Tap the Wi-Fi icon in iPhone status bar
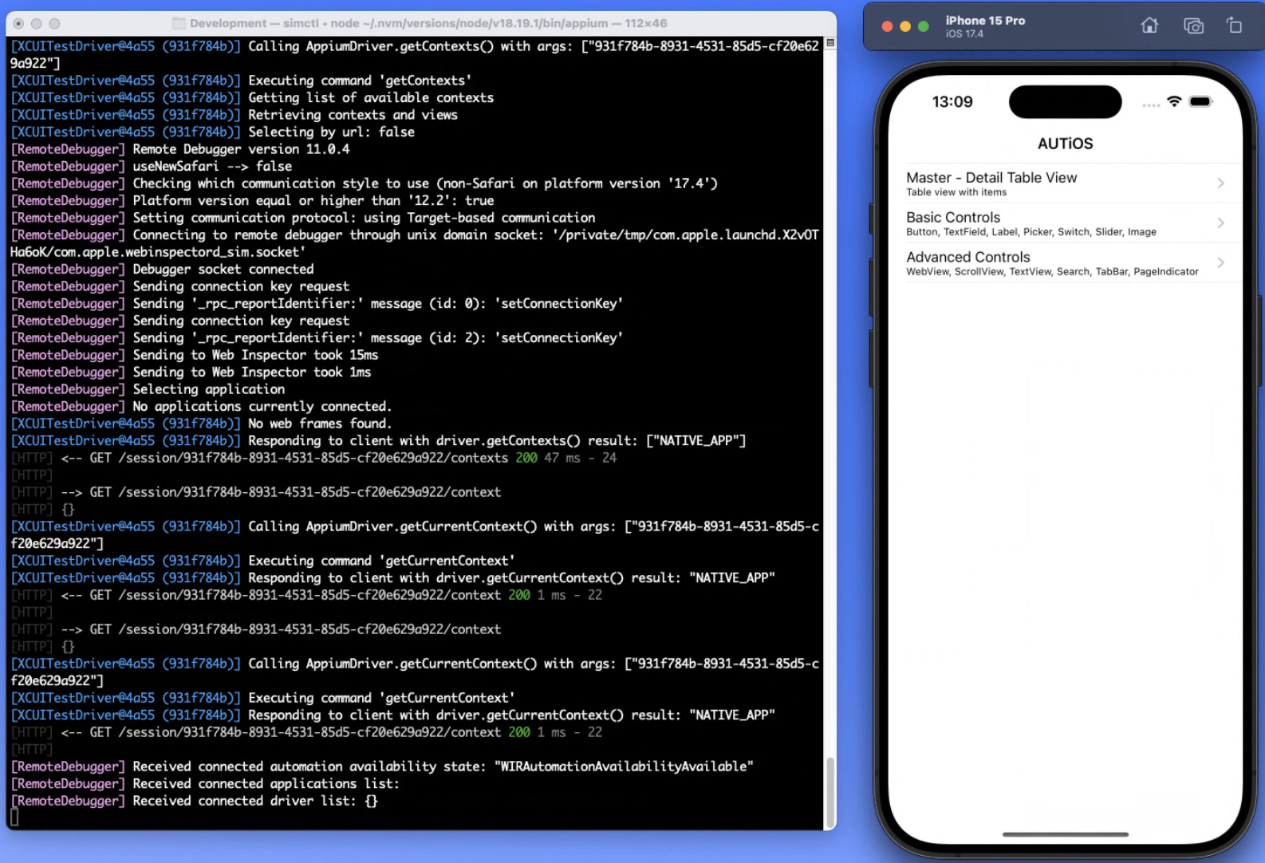Screen dimensions: 1265x863 [x=1173, y=101]
